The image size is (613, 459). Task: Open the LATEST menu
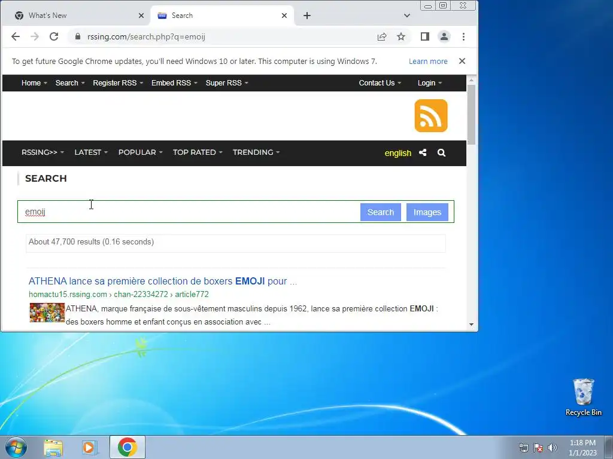(91, 152)
